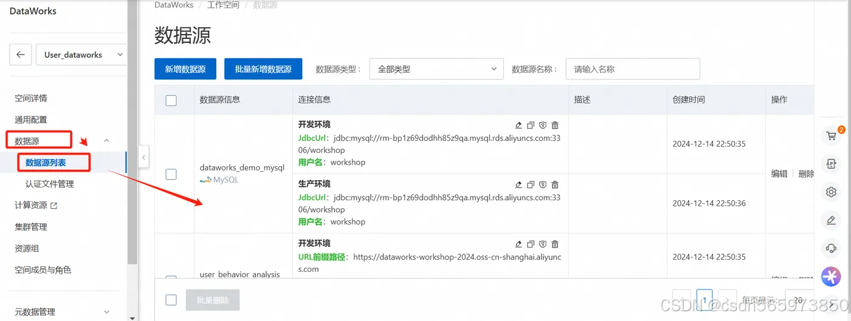The image size is (851, 321).
Task: Click the sidebar vertical scrollbar
Action: point(132,132)
